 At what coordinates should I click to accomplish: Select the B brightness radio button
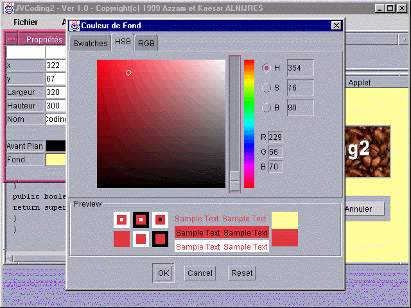pyautogui.click(x=267, y=108)
